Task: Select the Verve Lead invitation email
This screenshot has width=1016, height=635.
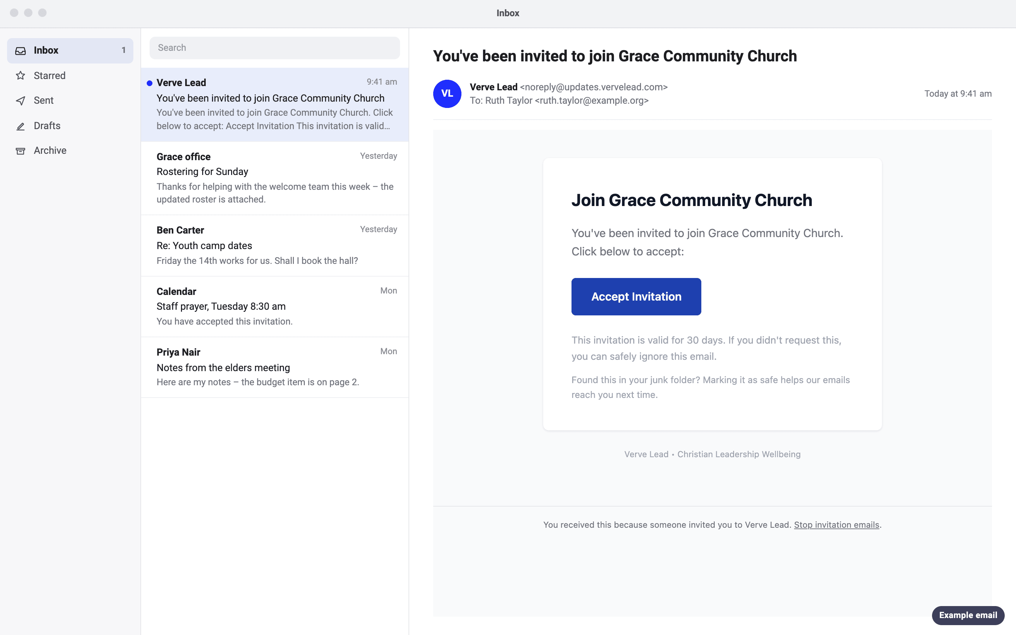Action: click(x=274, y=104)
